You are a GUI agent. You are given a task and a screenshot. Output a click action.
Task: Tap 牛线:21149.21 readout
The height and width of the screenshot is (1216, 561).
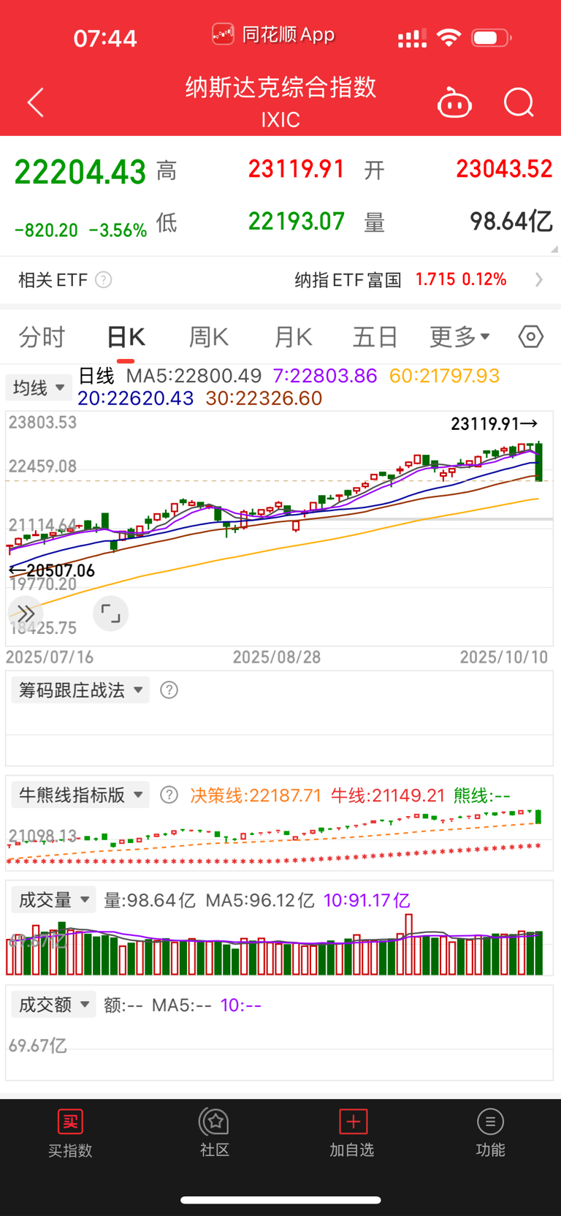pyautogui.click(x=388, y=795)
